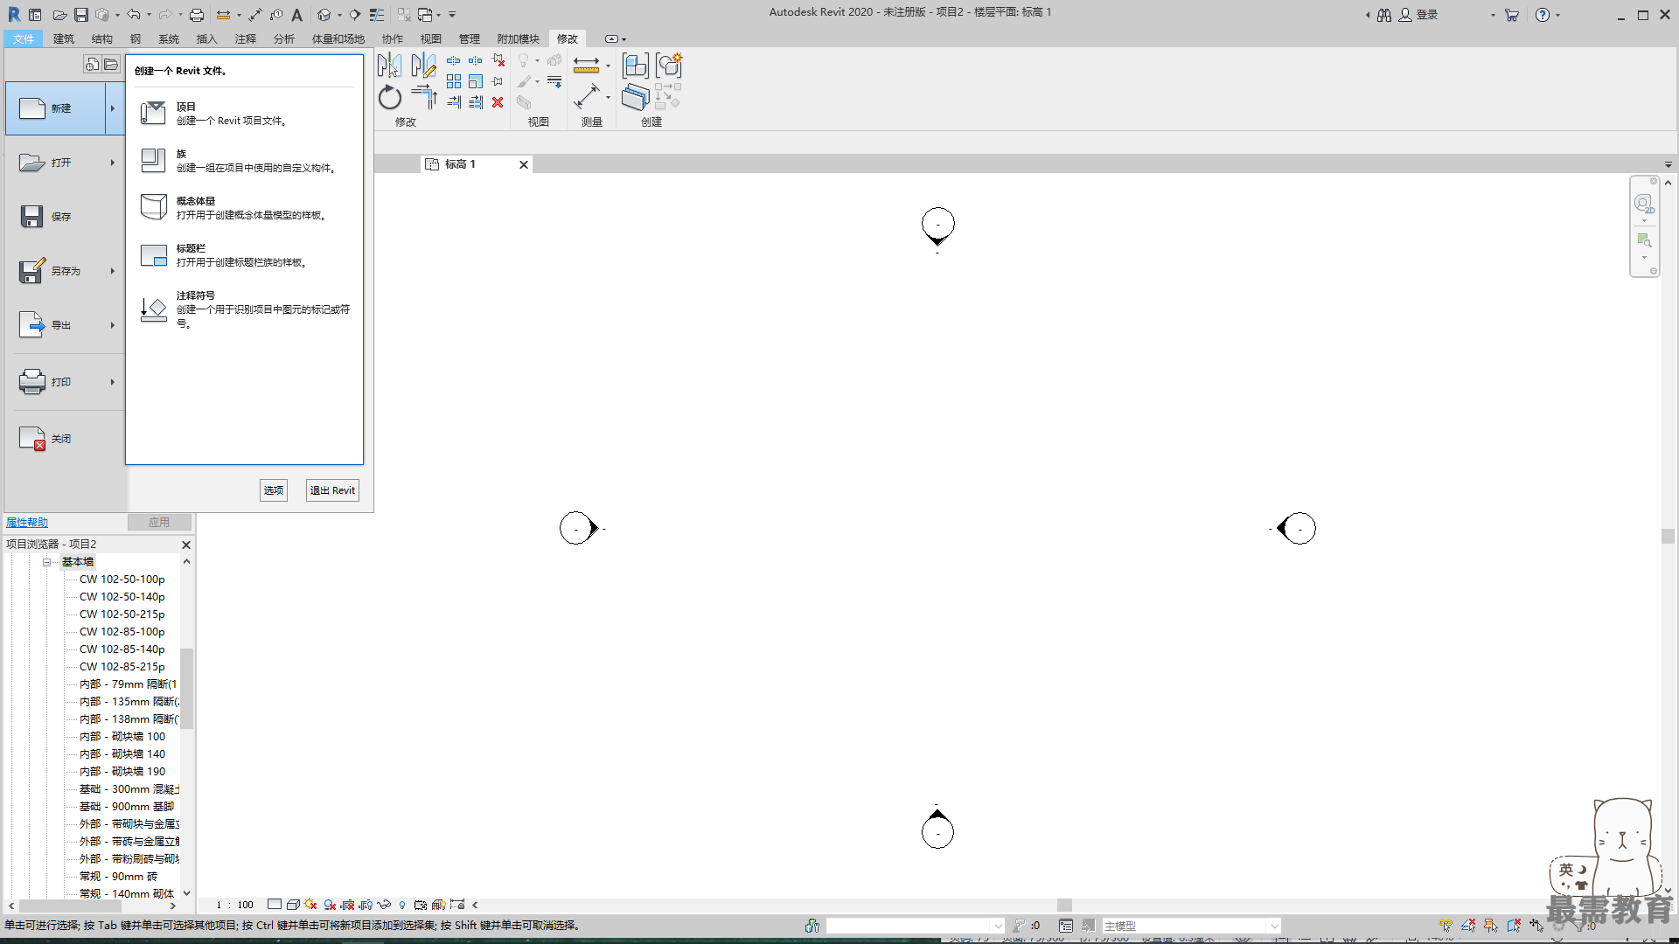Toggle Crop View in view control bar
1679x944 pixels.
coord(348,905)
